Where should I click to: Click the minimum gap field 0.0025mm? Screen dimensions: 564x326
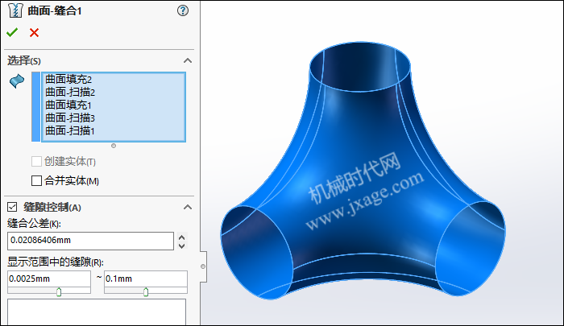49,279
